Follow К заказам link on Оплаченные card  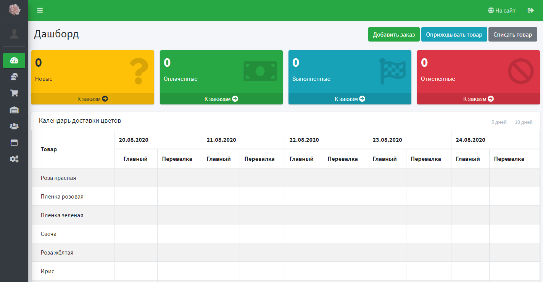pos(221,99)
